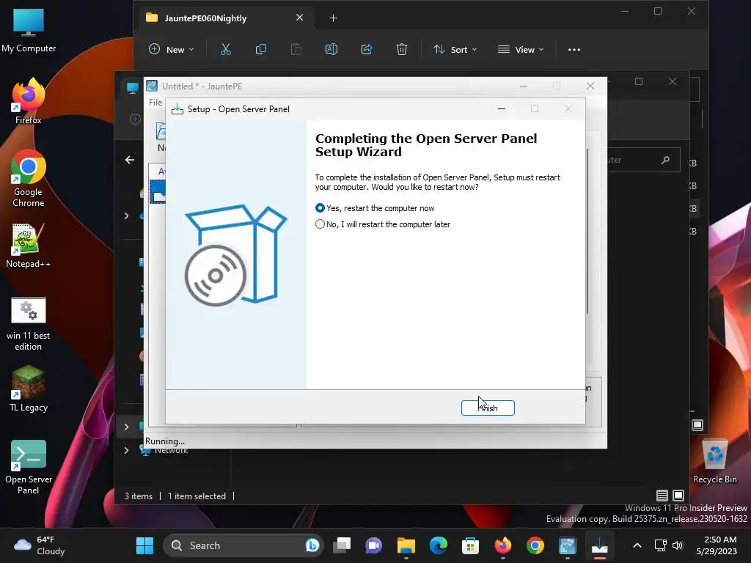751x563 pixels.
Task: Minimize the Untitled - JauntePE window
Action: 524,87
